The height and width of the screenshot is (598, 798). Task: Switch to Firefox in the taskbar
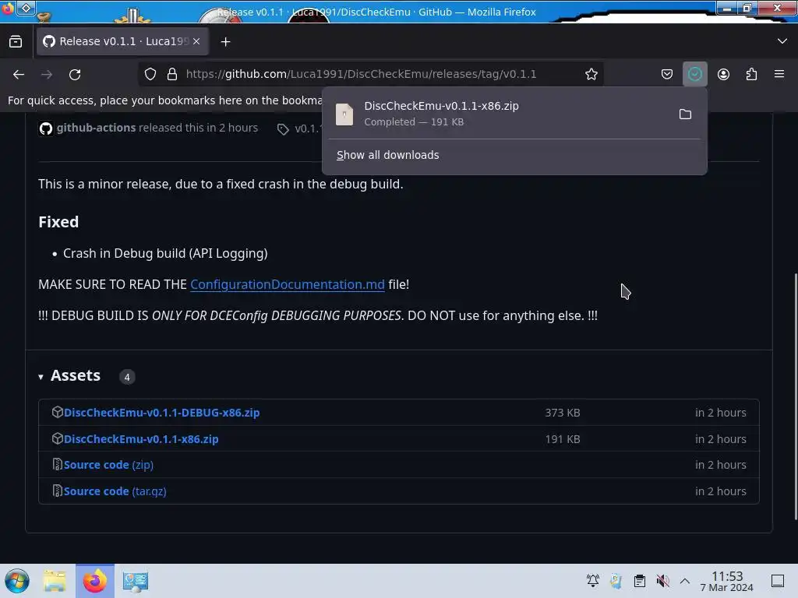pos(94,581)
